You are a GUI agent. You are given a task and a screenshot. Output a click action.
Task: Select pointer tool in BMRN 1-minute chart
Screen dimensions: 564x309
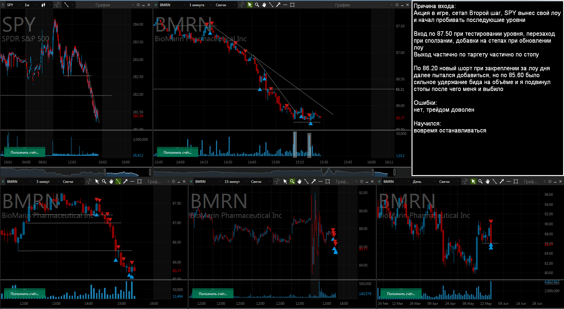point(250,5)
